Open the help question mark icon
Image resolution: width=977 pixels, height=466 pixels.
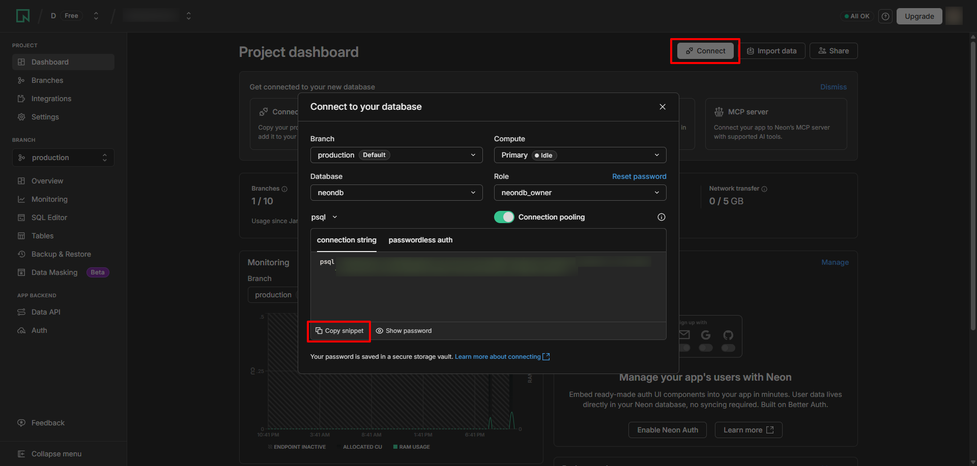coord(885,16)
